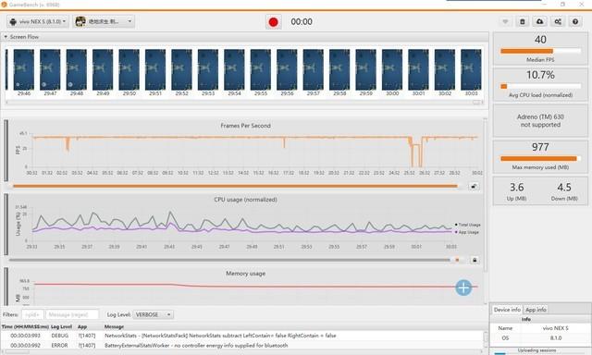Switch to the Device info tab
This screenshot has height=355, width=592.
[x=507, y=310]
